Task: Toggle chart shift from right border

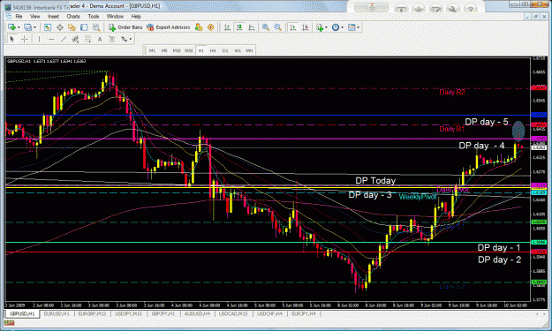Action: [306, 27]
